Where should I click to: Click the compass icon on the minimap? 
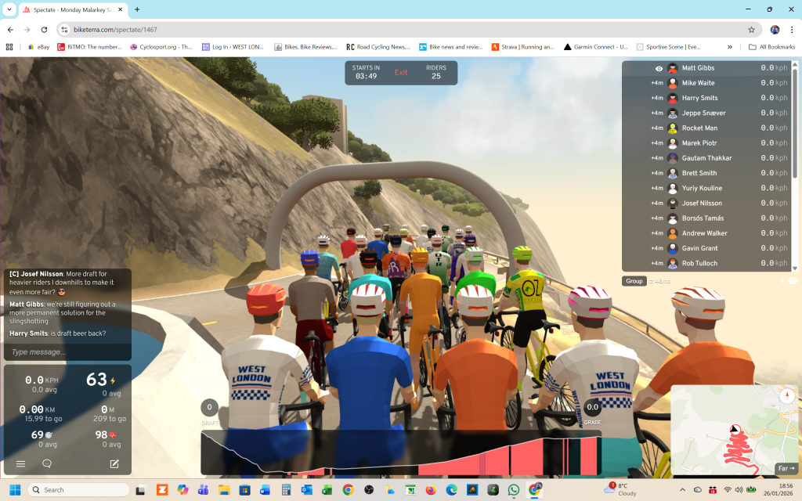click(786, 395)
